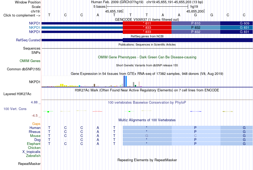Viewport: 253px width, 170px height.
Task: Click the 'Click to complement -->' label
Action: [x=22, y=15]
